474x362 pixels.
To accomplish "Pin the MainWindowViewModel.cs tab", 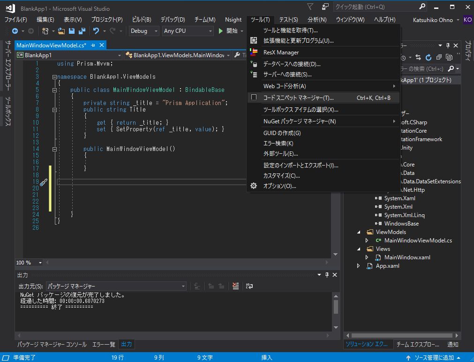I will 93,45.
